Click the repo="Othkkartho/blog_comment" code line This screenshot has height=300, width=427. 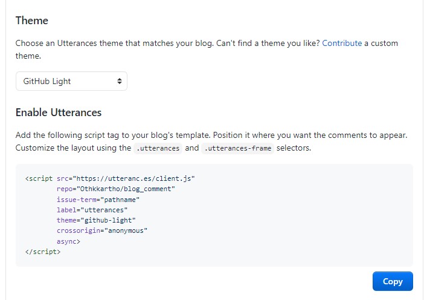point(115,189)
